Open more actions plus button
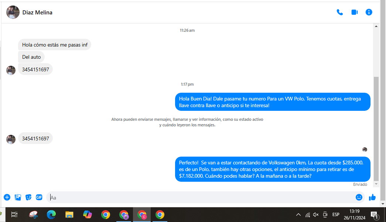Image resolution: width=386 pixels, height=222 pixels. tap(7, 197)
